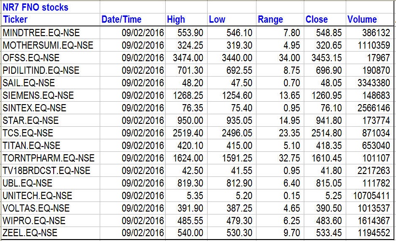The width and height of the screenshot is (396, 241).
Task: Select the MINDTREE.EQ-NSE ticker cell
Action: [41, 33]
